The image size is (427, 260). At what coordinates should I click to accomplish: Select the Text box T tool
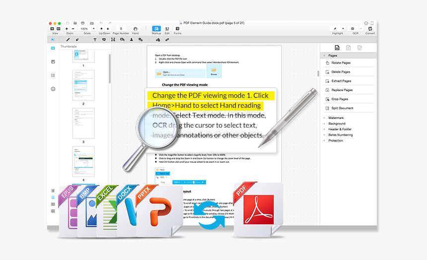pyautogui.click(x=95, y=40)
